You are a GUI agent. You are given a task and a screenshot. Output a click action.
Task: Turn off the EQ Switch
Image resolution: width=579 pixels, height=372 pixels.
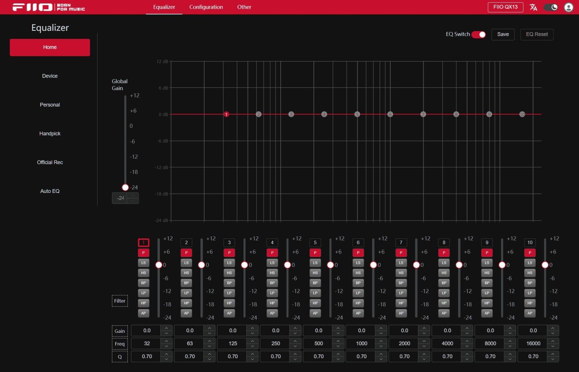(479, 34)
